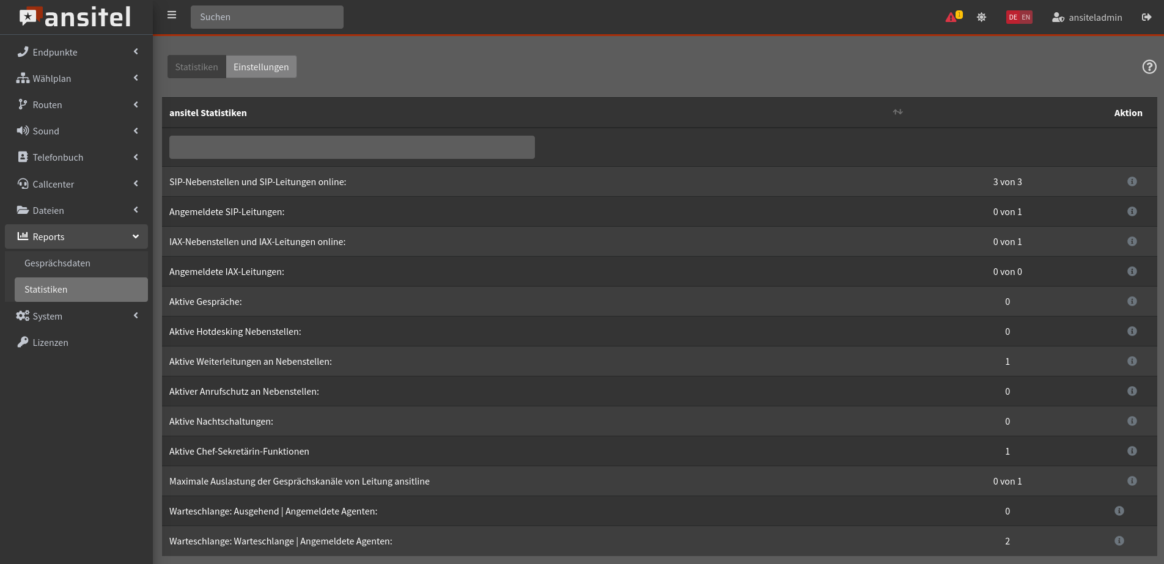This screenshot has height=564, width=1164.
Task: Open the warning alert notification icon
Action: [x=952, y=17]
